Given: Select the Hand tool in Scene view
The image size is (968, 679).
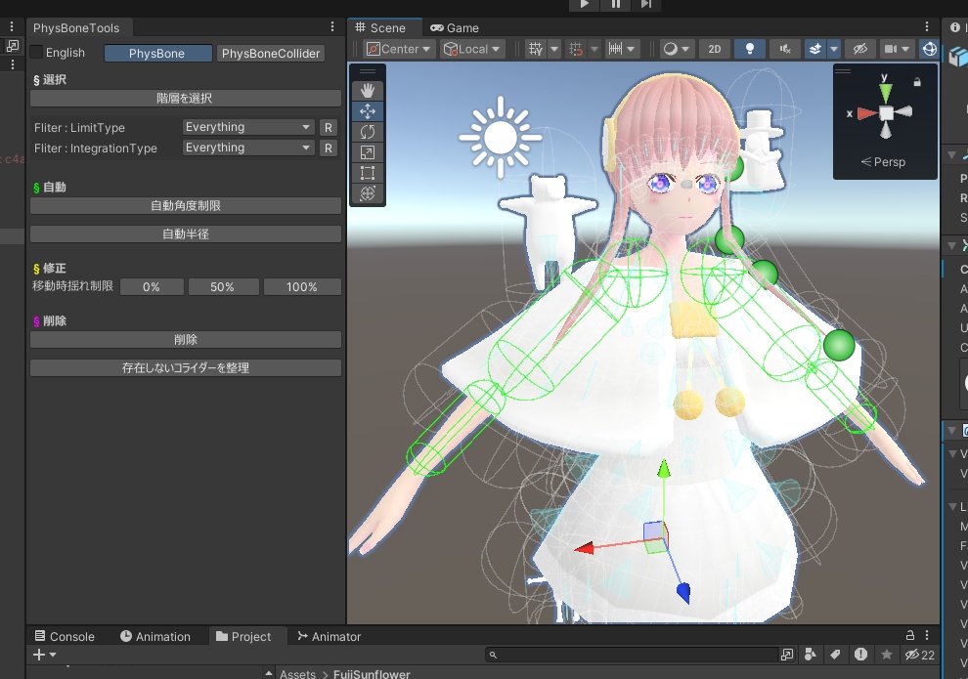Looking at the screenshot, I should coord(368,90).
